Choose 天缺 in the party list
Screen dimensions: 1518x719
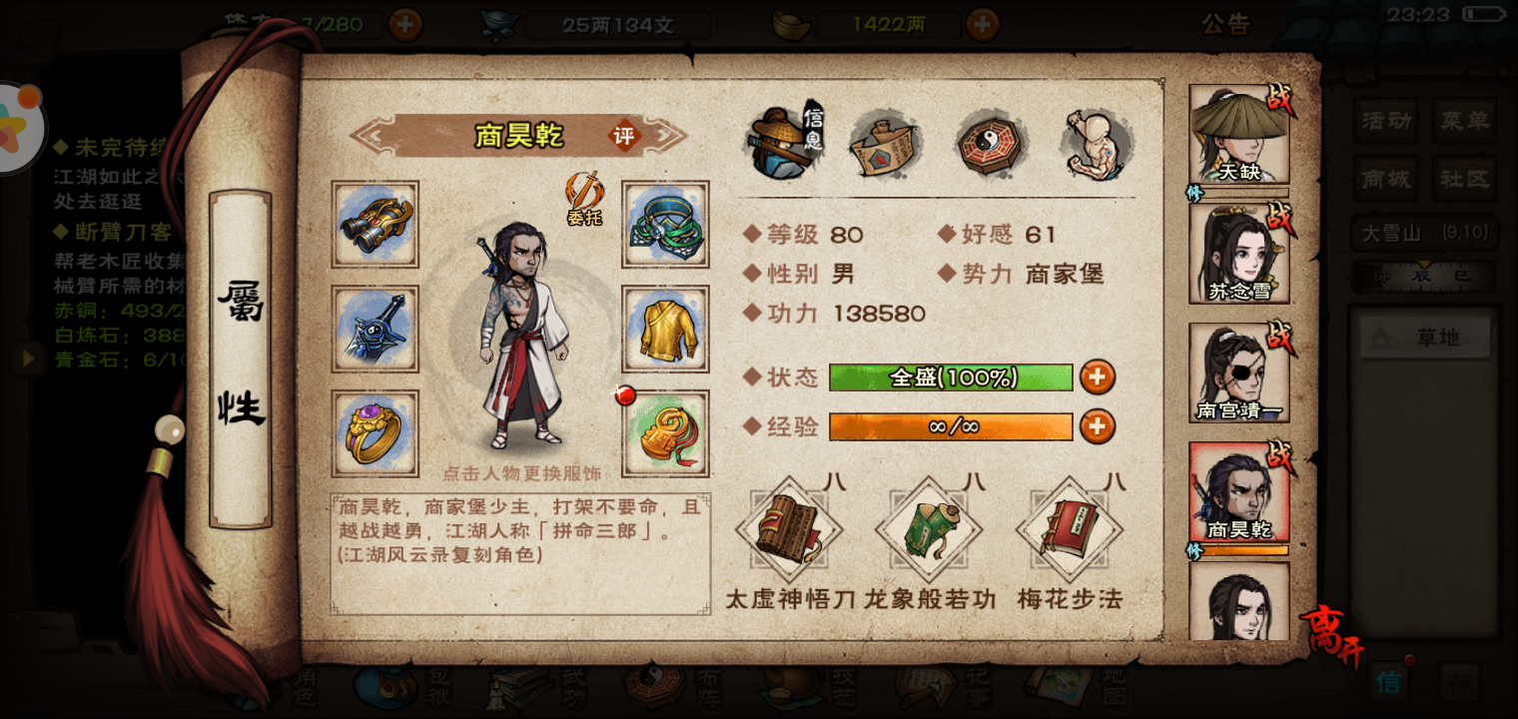point(1238,134)
